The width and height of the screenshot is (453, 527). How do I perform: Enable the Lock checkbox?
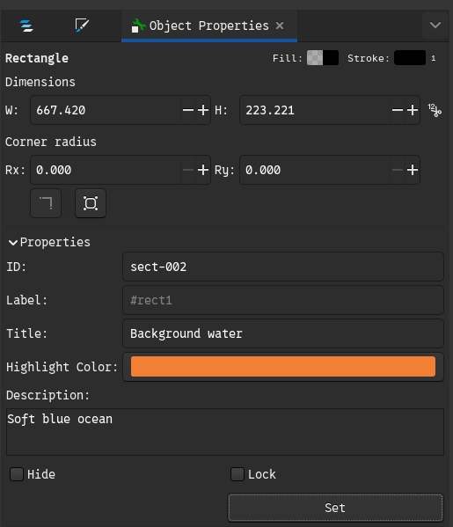(x=237, y=474)
